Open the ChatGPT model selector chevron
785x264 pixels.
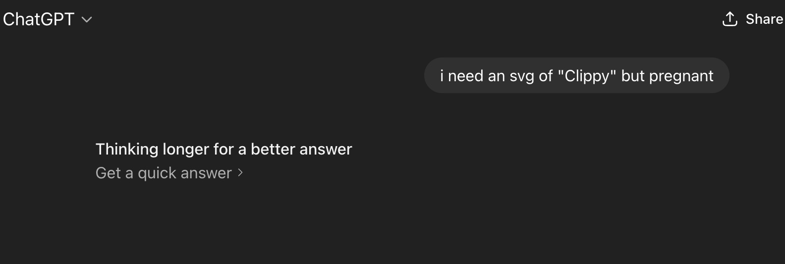click(87, 20)
